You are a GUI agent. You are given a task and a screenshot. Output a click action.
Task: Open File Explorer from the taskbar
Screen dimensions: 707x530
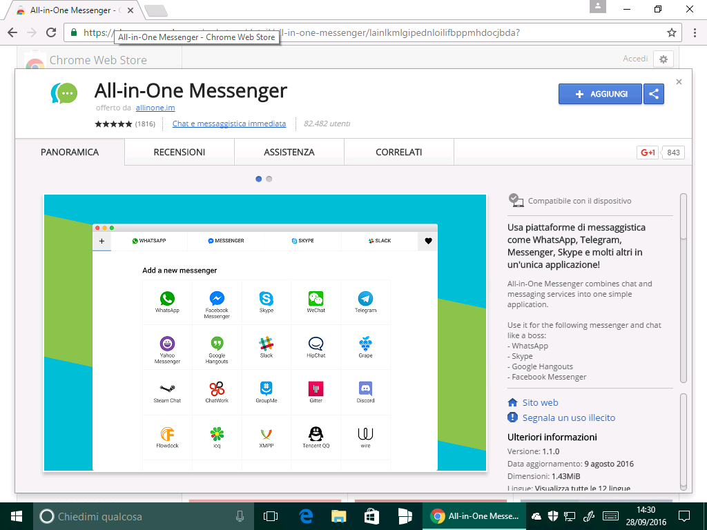(339, 516)
